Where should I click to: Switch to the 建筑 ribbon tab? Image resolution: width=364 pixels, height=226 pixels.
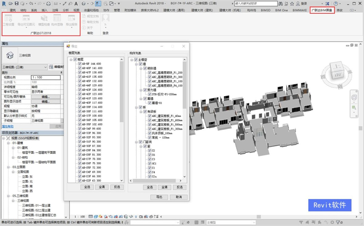(13, 10)
